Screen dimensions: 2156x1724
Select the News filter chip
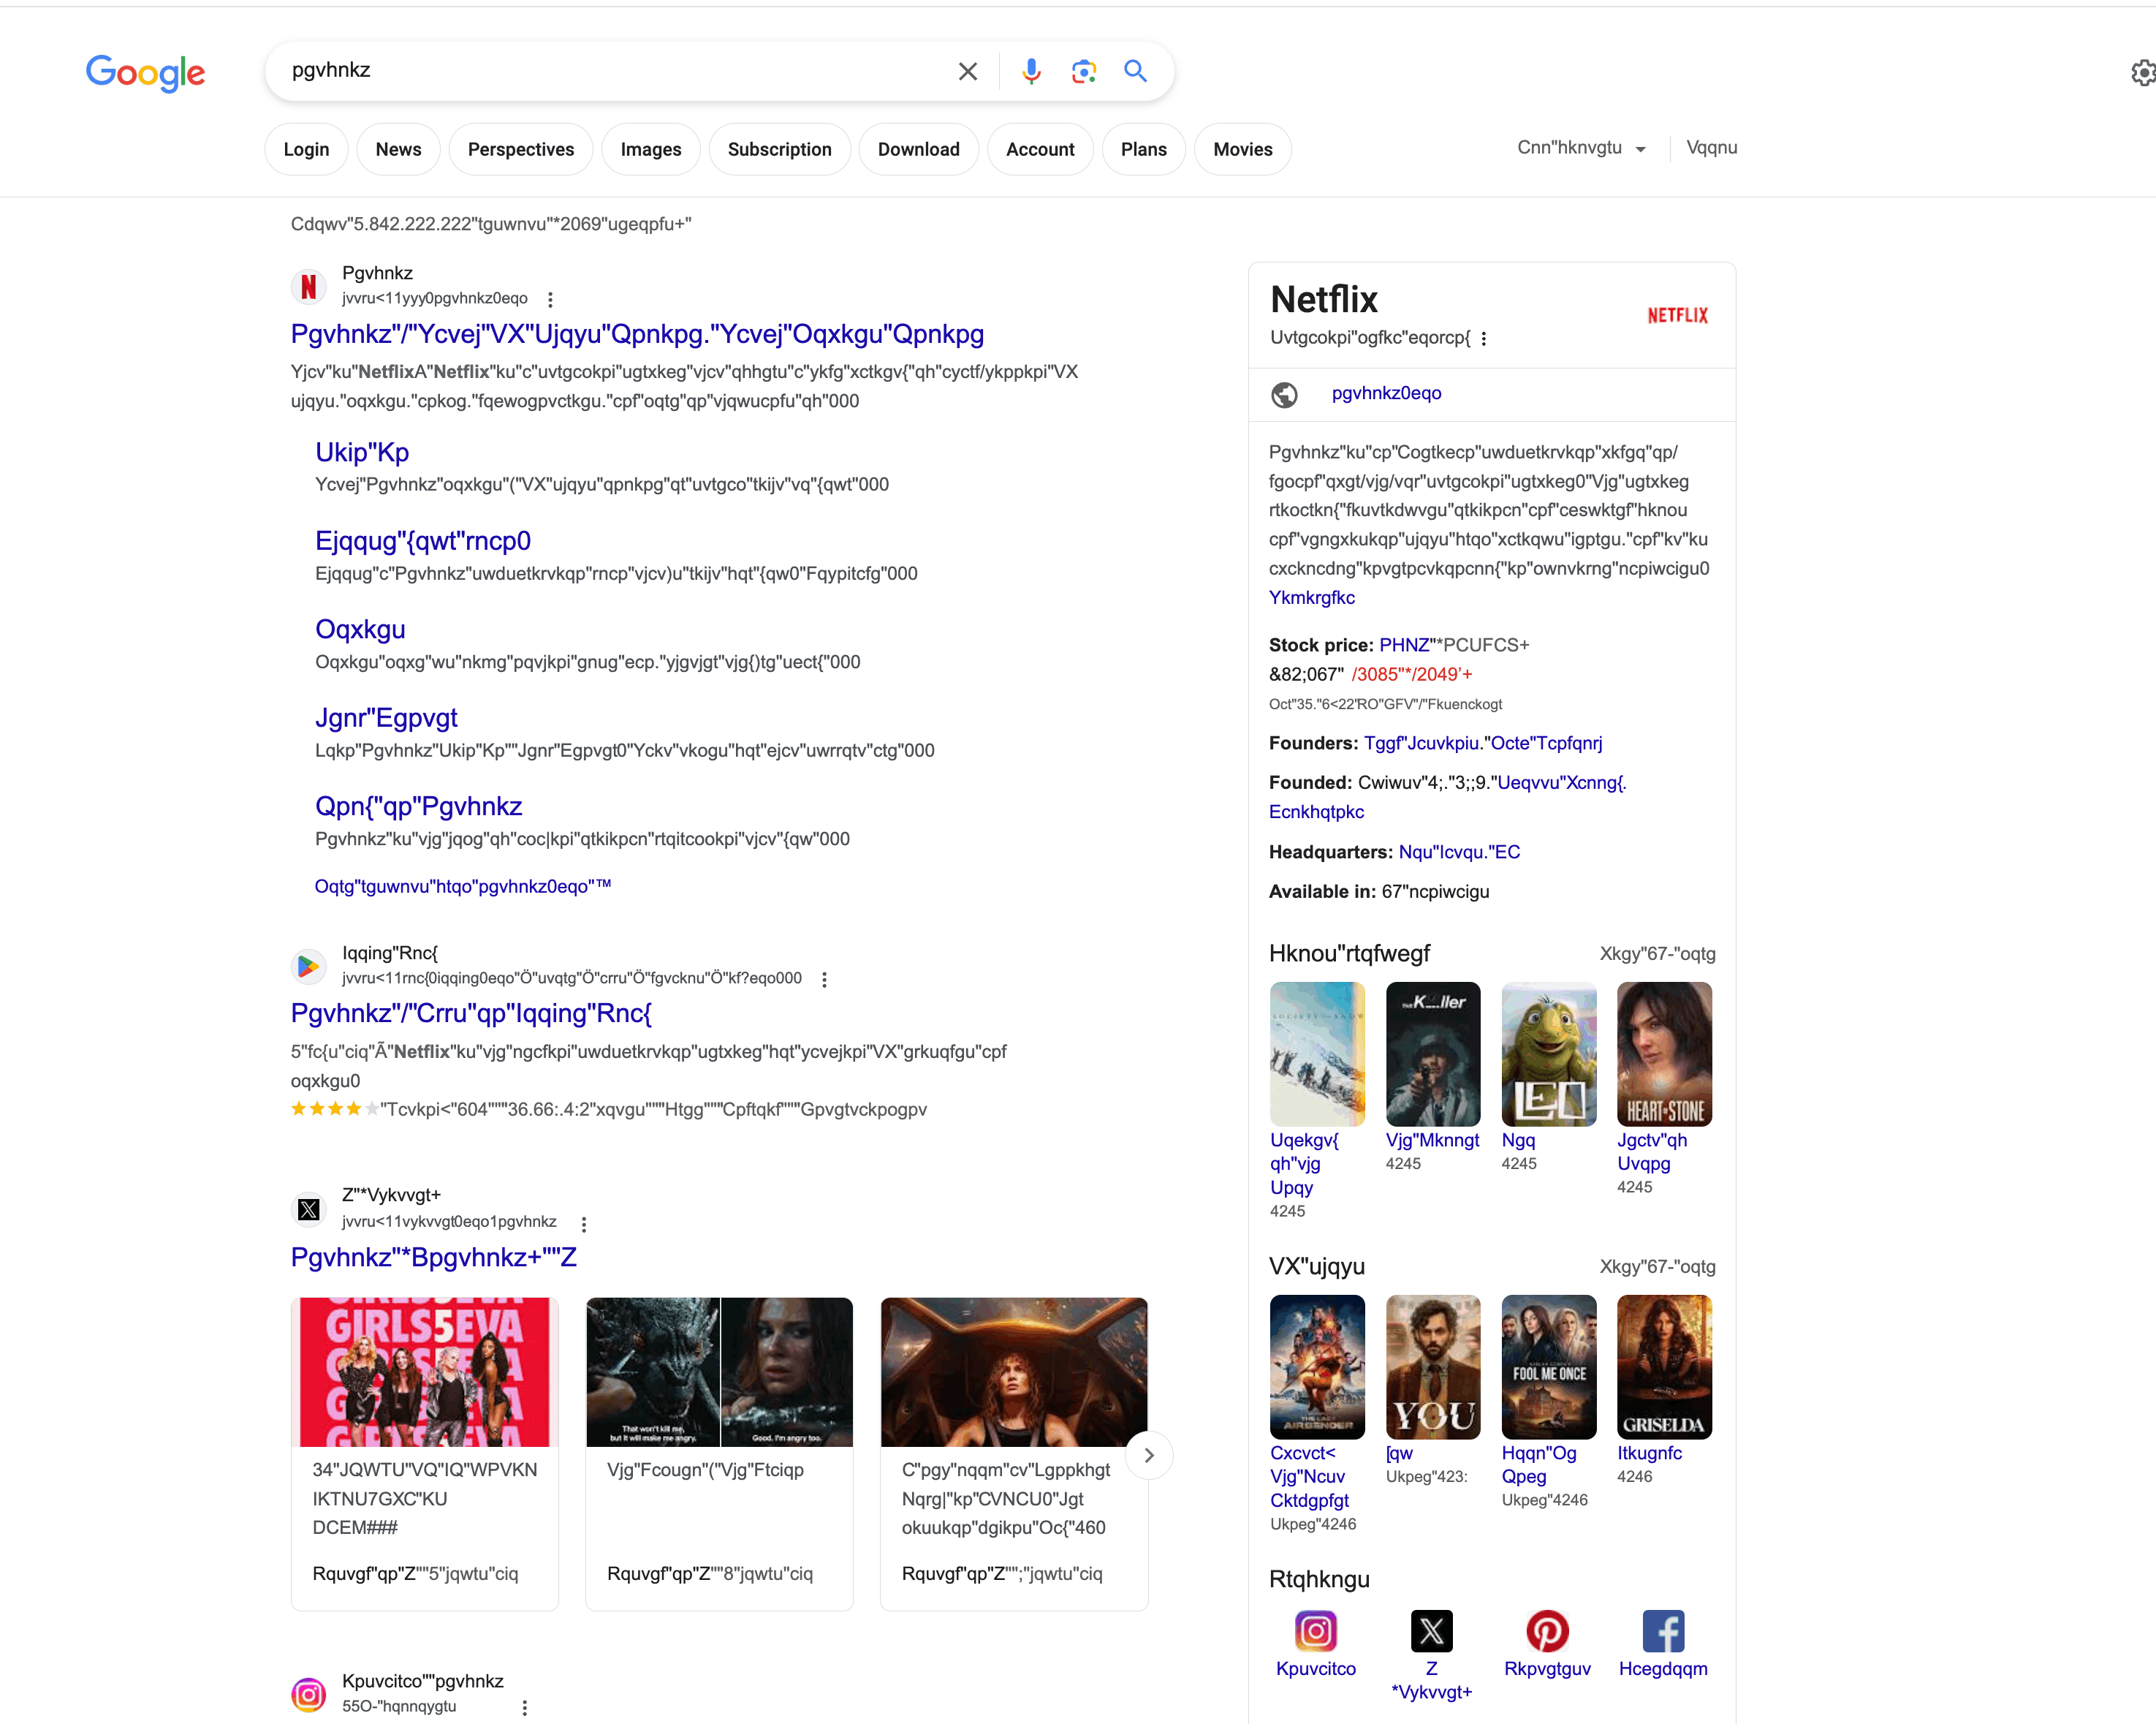(x=398, y=149)
